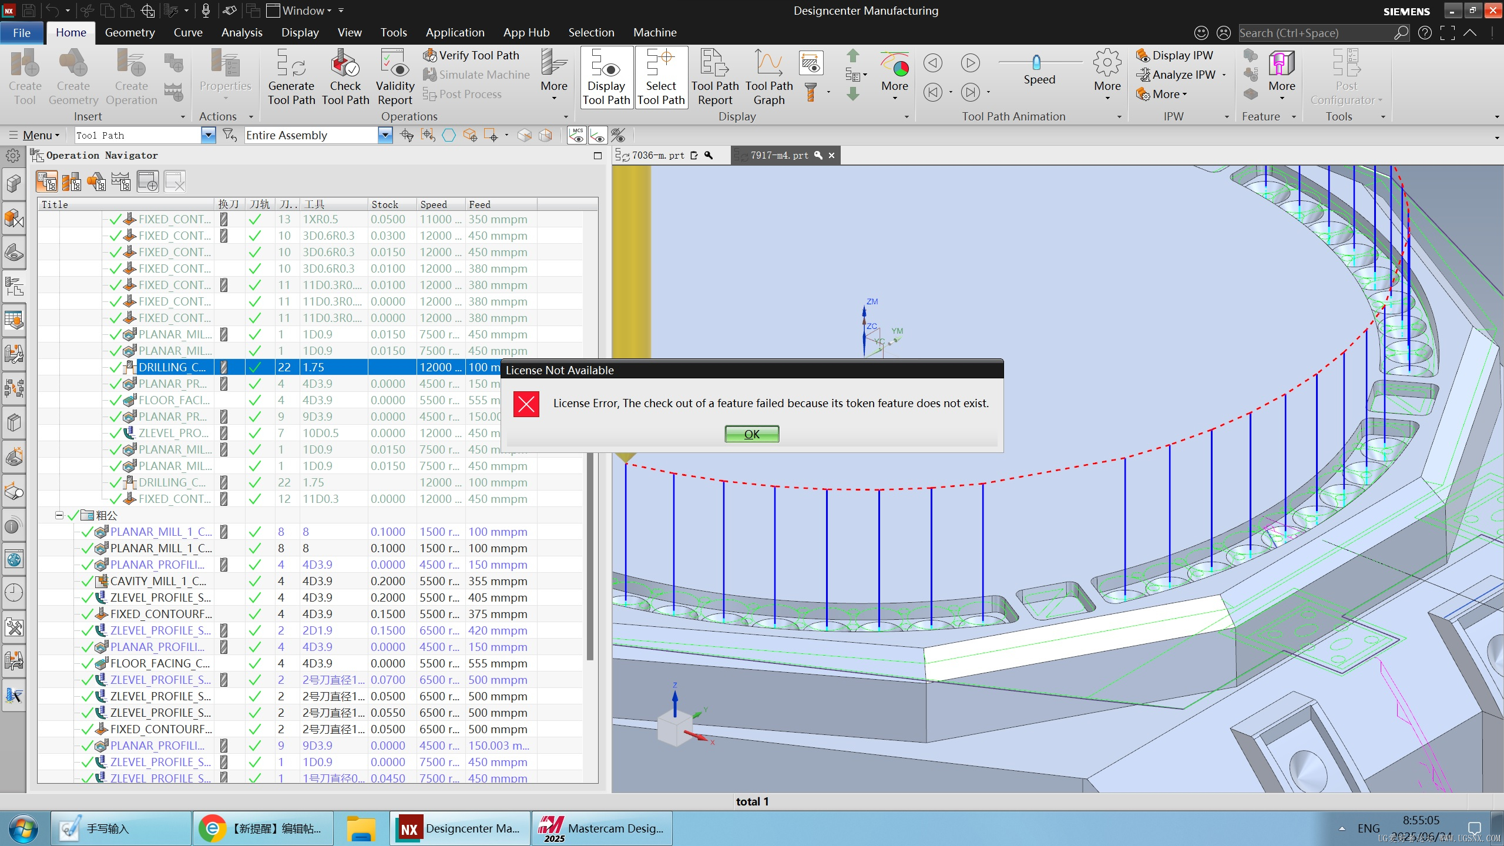Image resolution: width=1504 pixels, height=846 pixels.
Task: Open the Help question mark icon
Action: click(x=1425, y=33)
